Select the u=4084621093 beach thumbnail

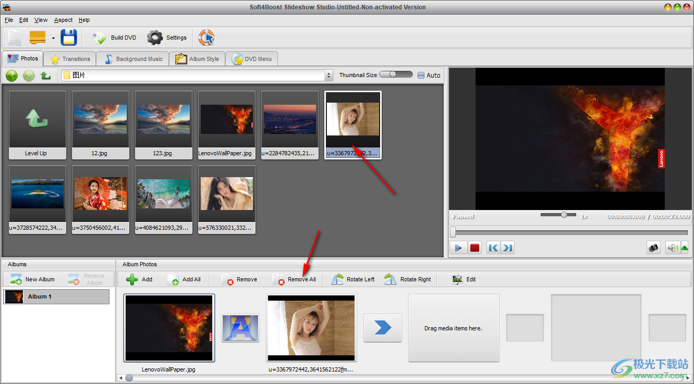(x=164, y=200)
